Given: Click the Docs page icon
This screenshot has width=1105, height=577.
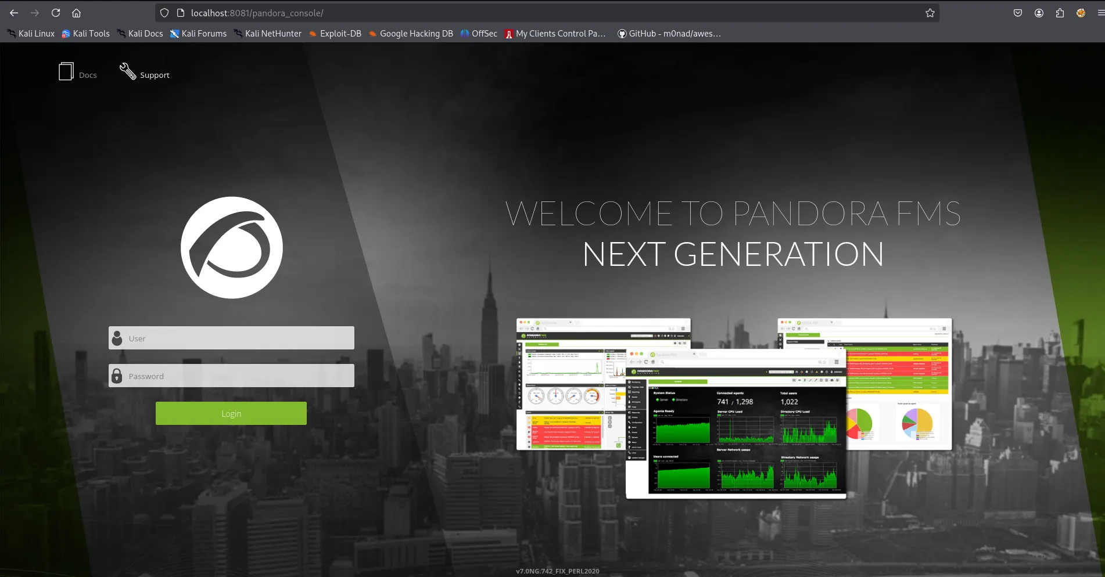Looking at the screenshot, I should [x=66, y=71].
